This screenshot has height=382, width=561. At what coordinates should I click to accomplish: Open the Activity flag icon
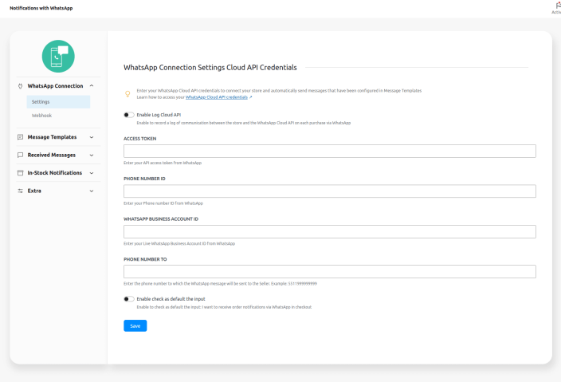coord(557,6)
